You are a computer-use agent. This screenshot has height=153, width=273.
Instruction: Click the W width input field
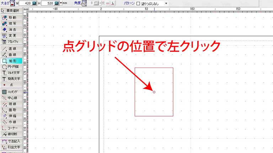pos(26,3)
